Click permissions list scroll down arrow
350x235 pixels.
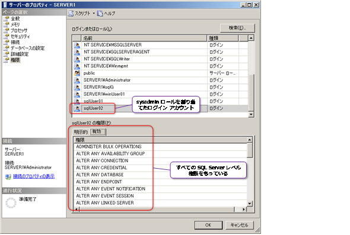click(250, 204)
